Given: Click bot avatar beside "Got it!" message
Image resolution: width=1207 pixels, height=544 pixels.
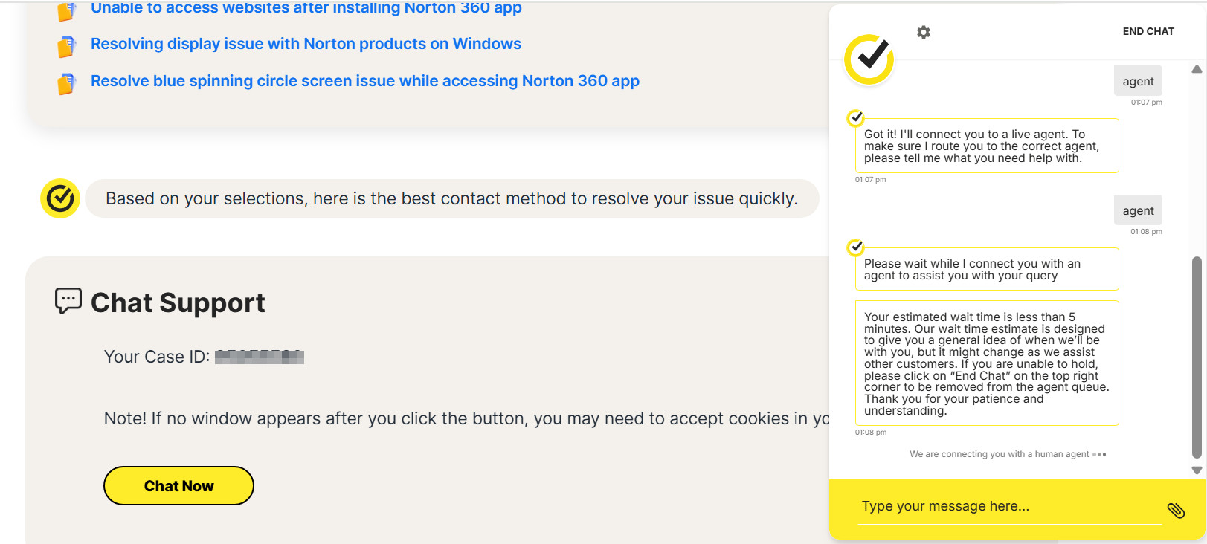Looking at the screenshot, I should coord(856,117).
